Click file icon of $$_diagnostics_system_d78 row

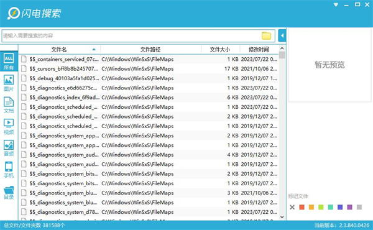click(x=24, y=212)
